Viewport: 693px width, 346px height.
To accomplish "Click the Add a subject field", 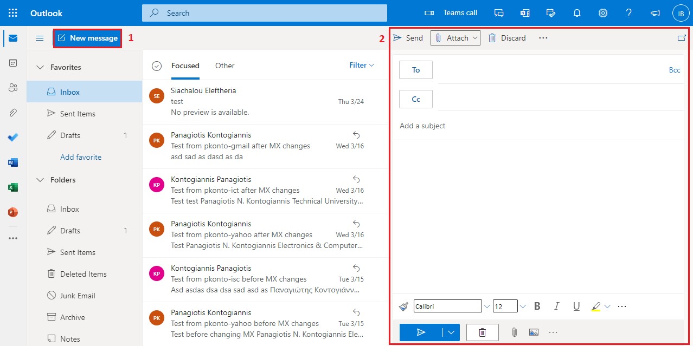I will click(537, 126).
